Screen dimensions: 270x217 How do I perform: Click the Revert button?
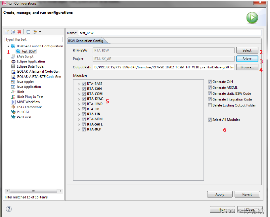(247, 194)
